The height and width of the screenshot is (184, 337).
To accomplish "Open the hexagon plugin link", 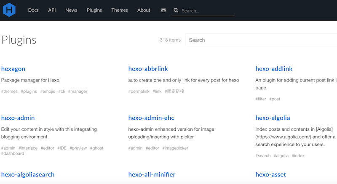I will pyautogui.click(x=13, y=69).
